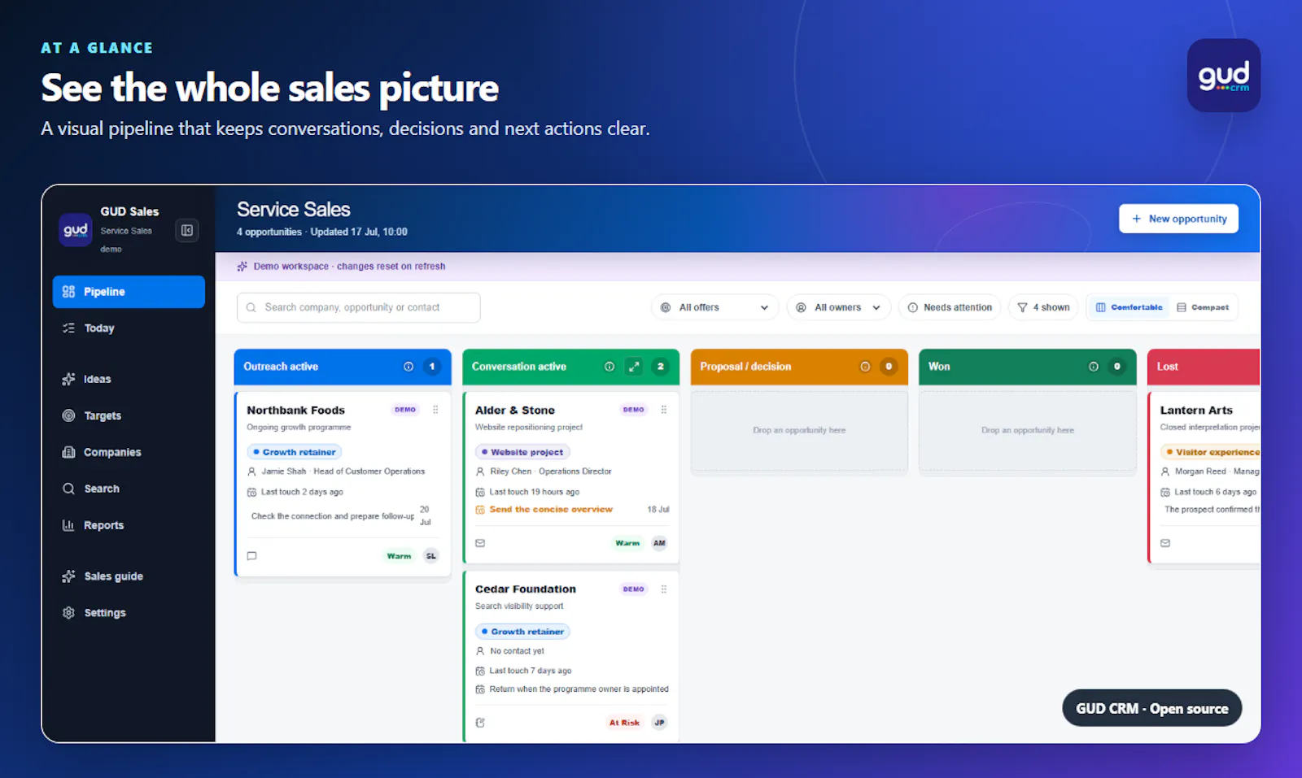Screen dimensions: 1302x778
Task: Click the 4 shown filter button
Action: (x=1043, y=307)
